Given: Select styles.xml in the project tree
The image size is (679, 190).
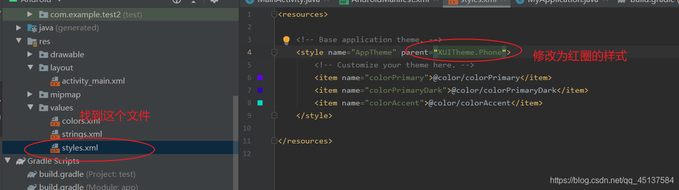Looking at the screenshot, I should click(x=80, y=148).
